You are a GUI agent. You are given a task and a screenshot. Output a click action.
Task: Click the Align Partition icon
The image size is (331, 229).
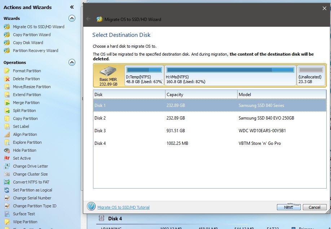[7, 134]
